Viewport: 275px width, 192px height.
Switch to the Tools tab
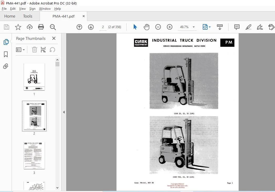[x=28, y=16]
